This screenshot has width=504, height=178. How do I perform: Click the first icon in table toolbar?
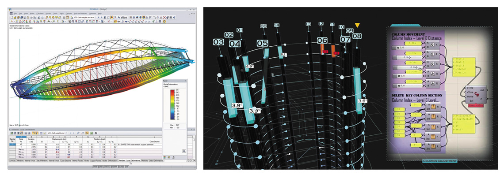(11, 133)
